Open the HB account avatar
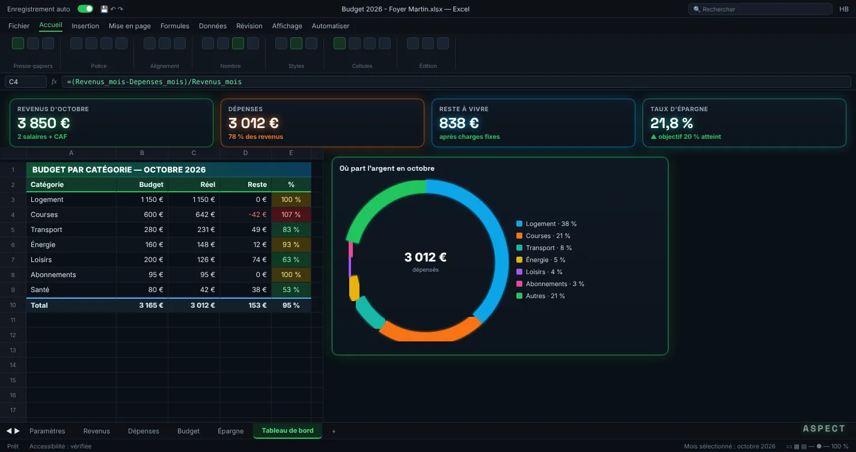 pos(844,9)
